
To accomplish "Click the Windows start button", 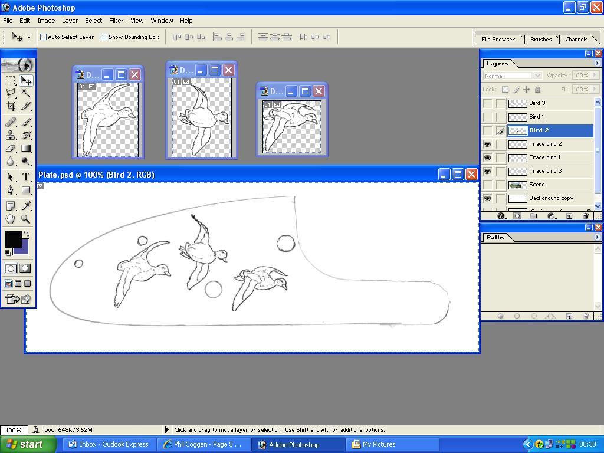I will [x=28, y=444].
